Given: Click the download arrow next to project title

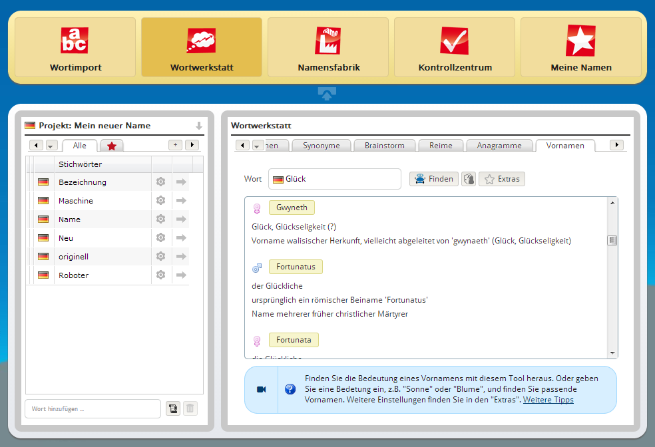Looking at the screenshot, I should pos(199,126).
